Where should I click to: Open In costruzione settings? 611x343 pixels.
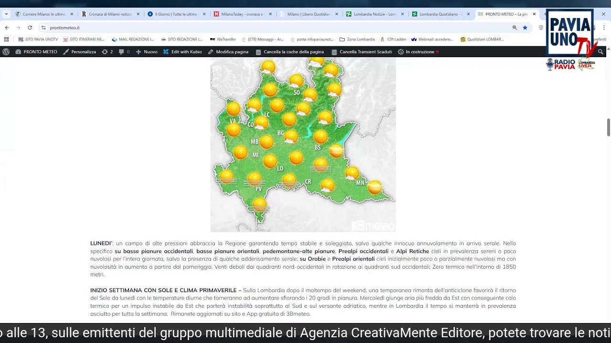tap(418, 51)
